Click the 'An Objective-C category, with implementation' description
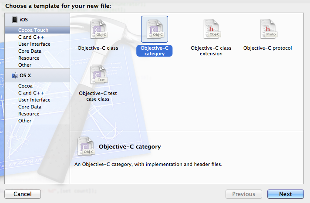 (148, 164)
